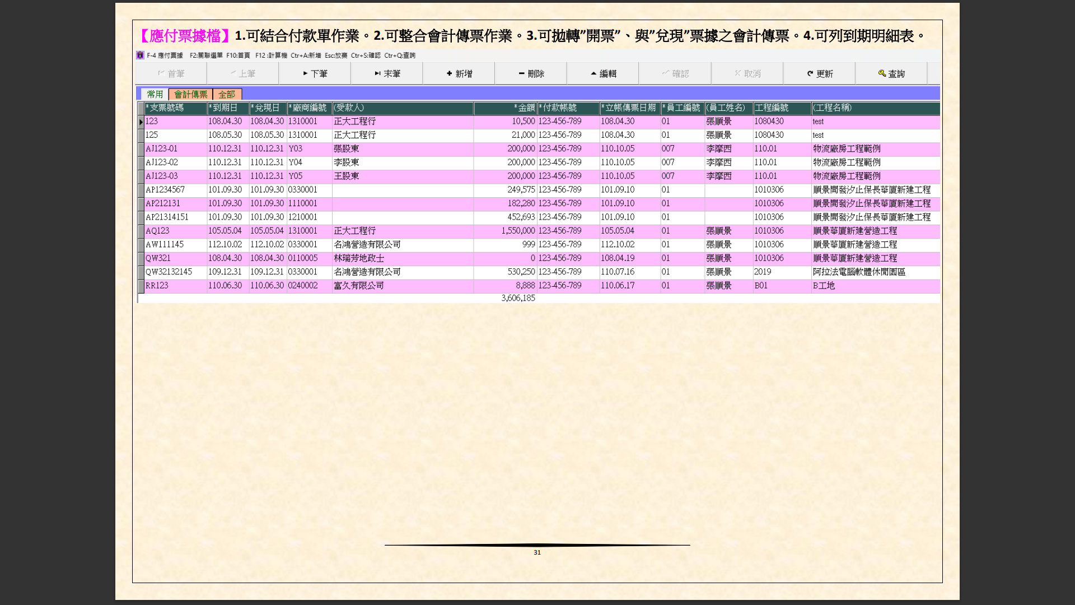Select cheque number RR123
Viewport: 1075px width, 605px height.
(x=175, y=286)
